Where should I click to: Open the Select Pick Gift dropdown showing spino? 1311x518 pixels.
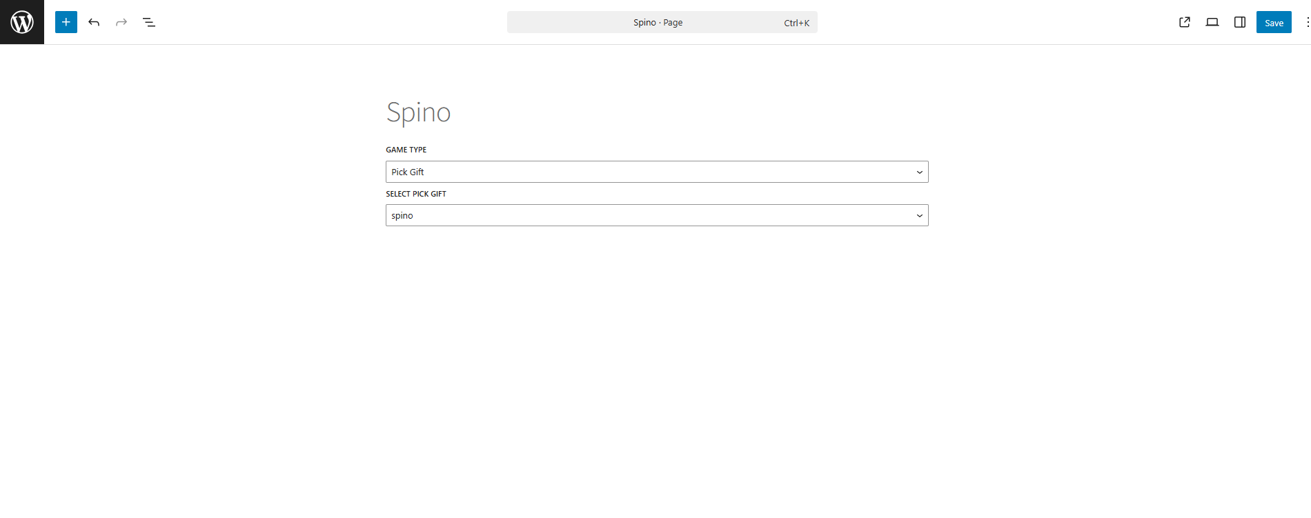click(x=649, y=215)
